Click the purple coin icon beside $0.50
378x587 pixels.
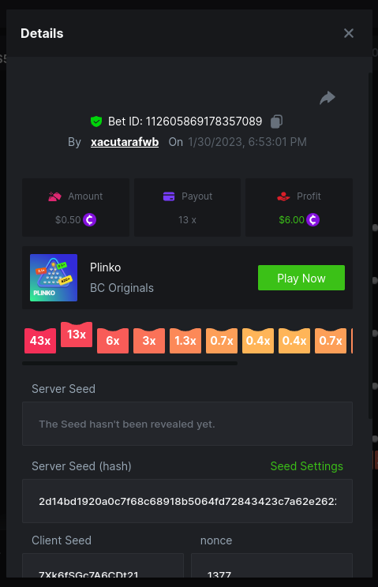[x=89, y=220]
